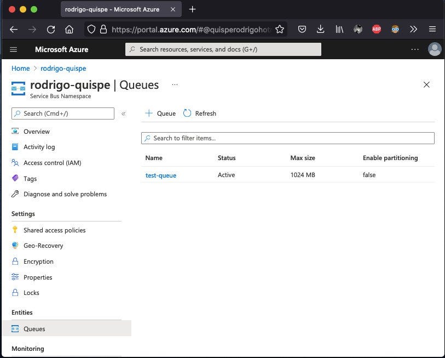The image size is (445, 358).
Task: Open the test-queue entry
Action: [161, 175]
